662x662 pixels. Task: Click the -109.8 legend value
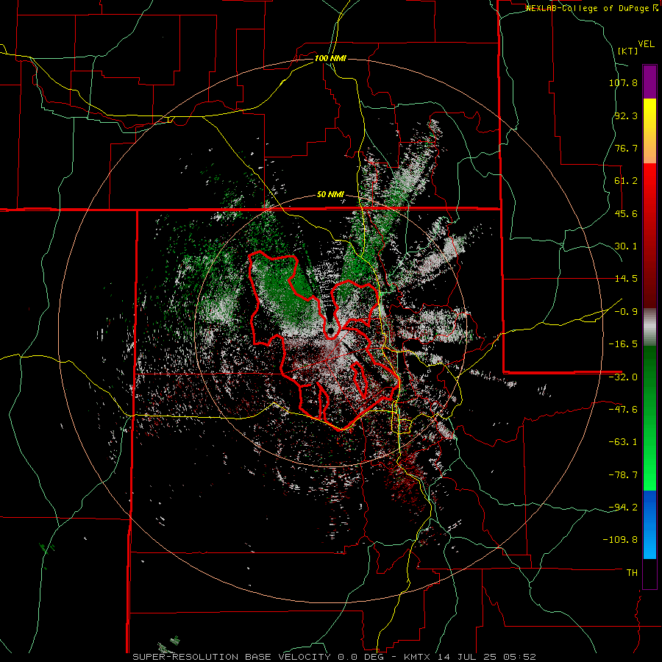(x=620, y=540)
